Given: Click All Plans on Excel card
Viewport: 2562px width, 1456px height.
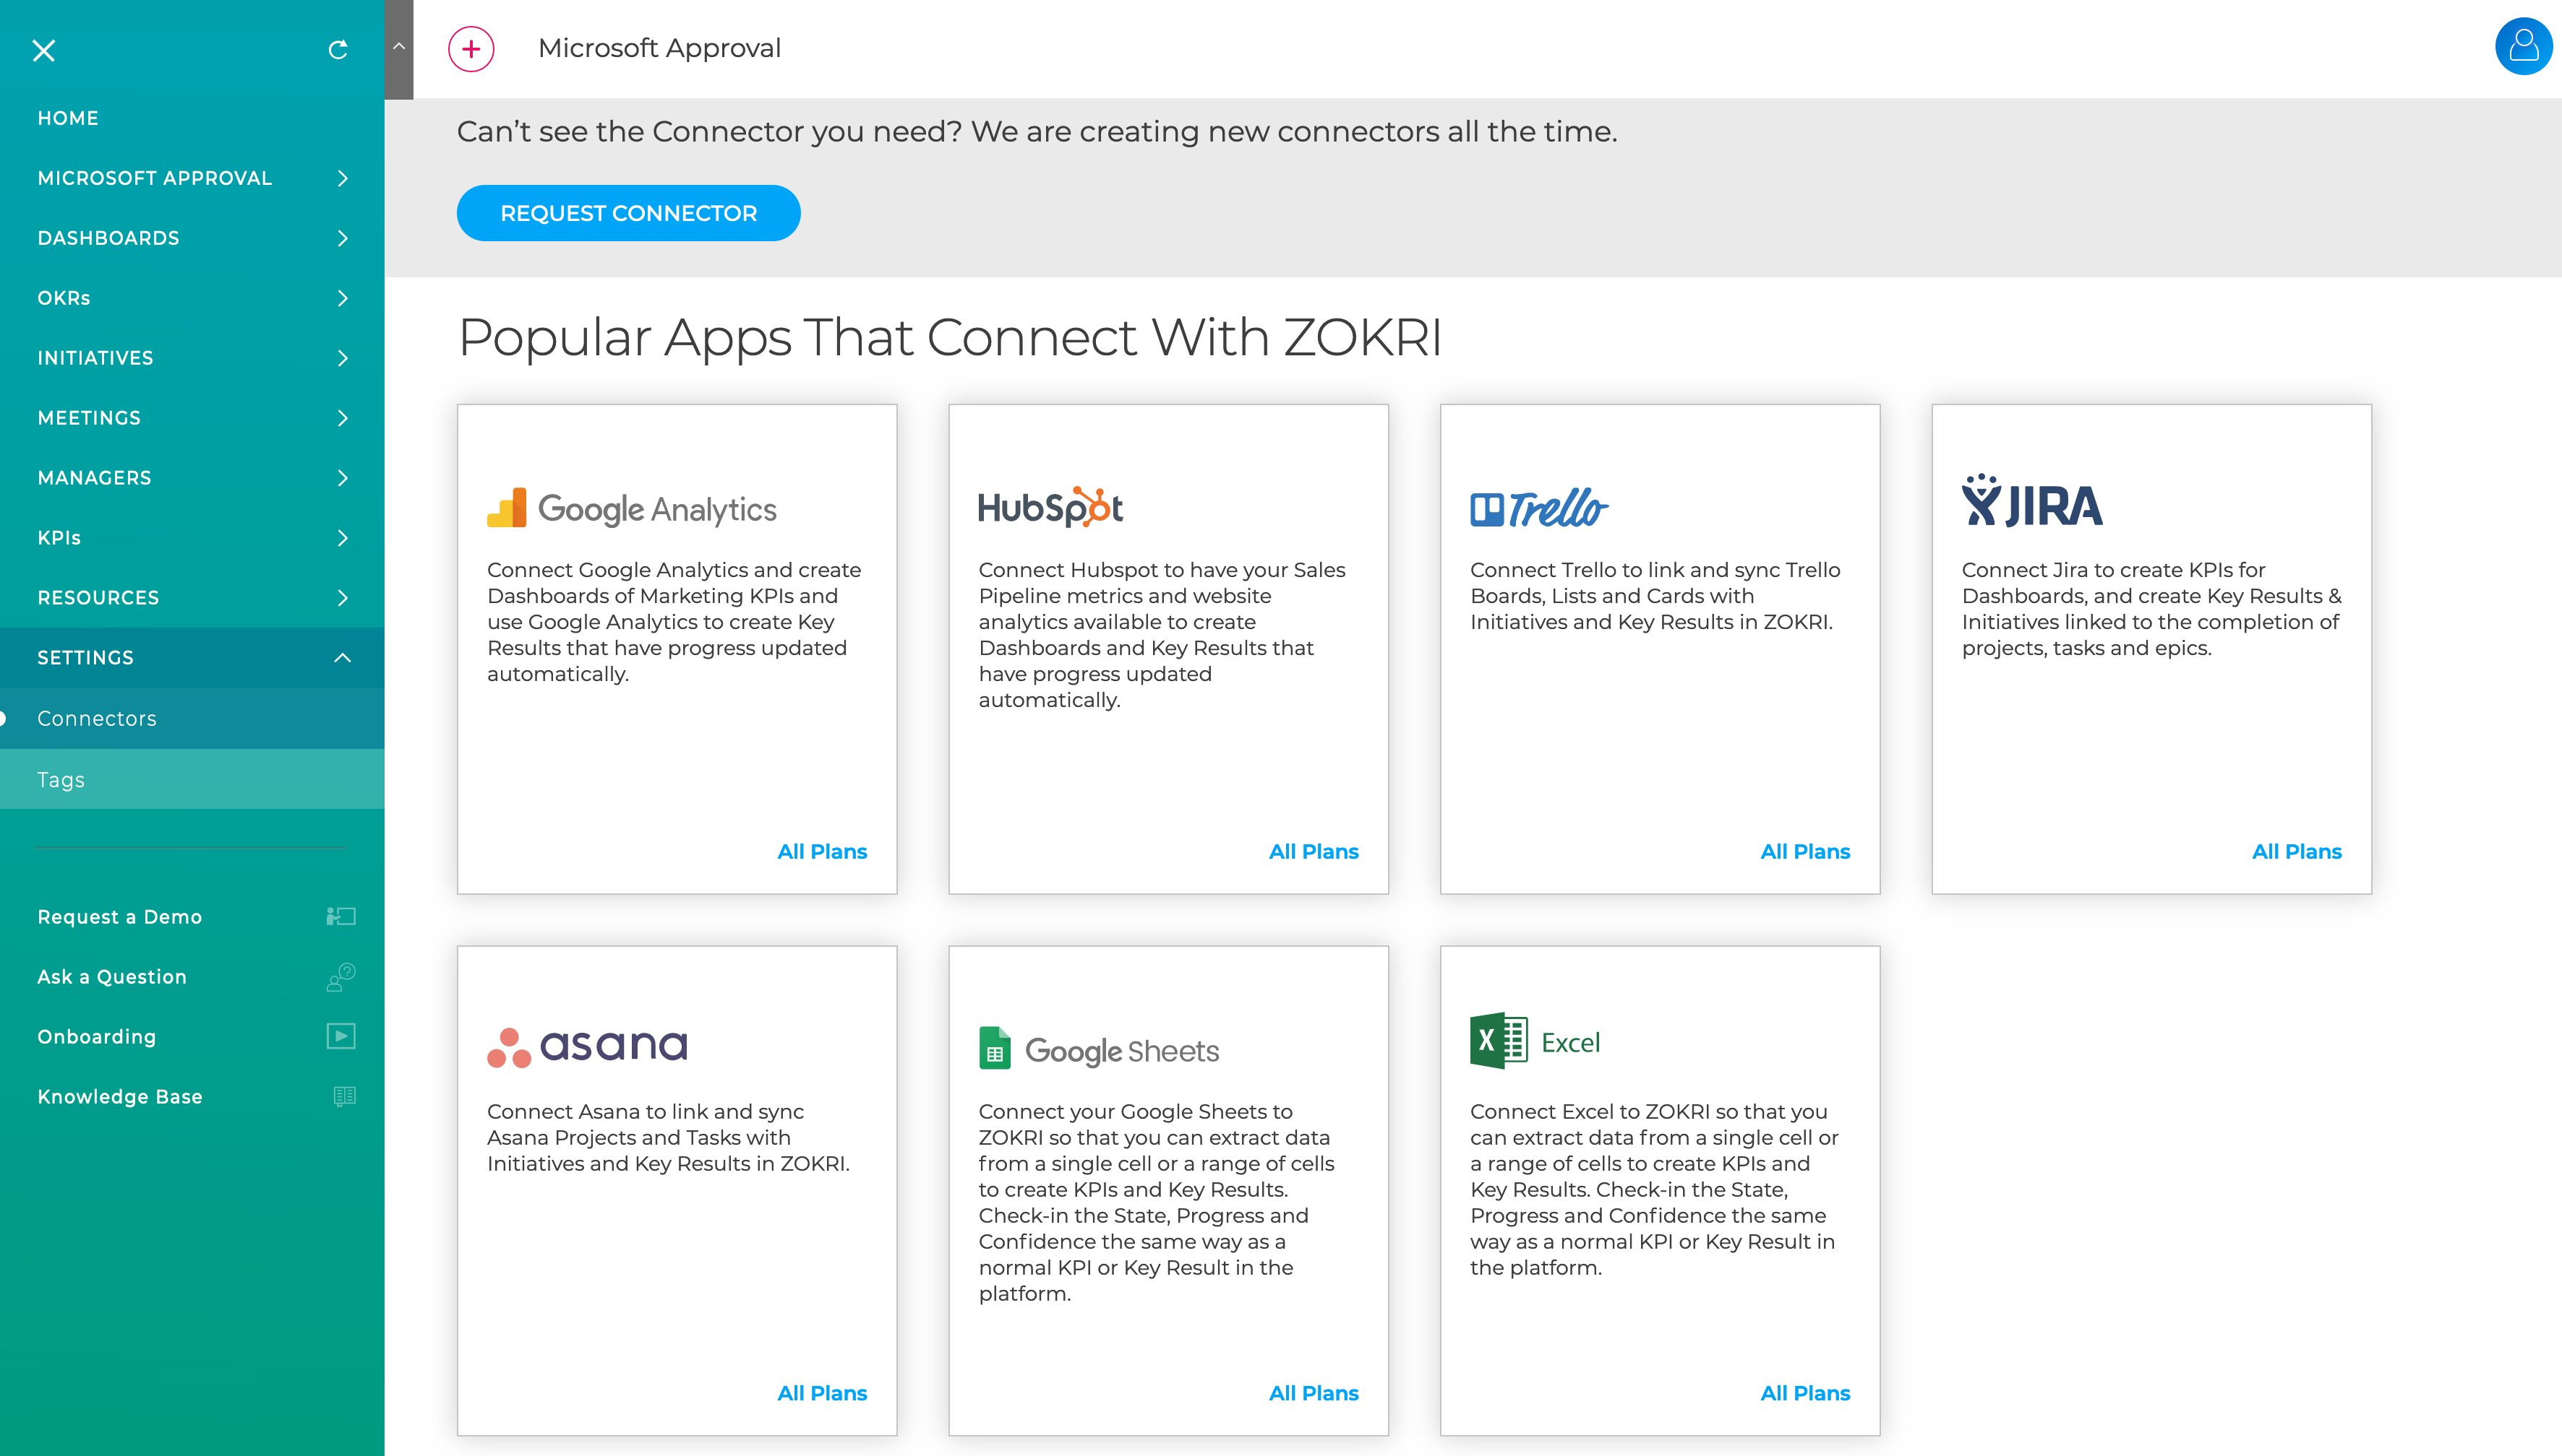Looking at the screenshot, I should (1804, 1393).
